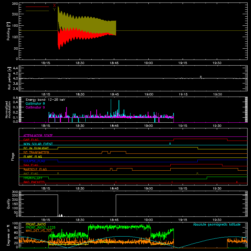Click the olive Y legend label

click(x=54, y=10)
